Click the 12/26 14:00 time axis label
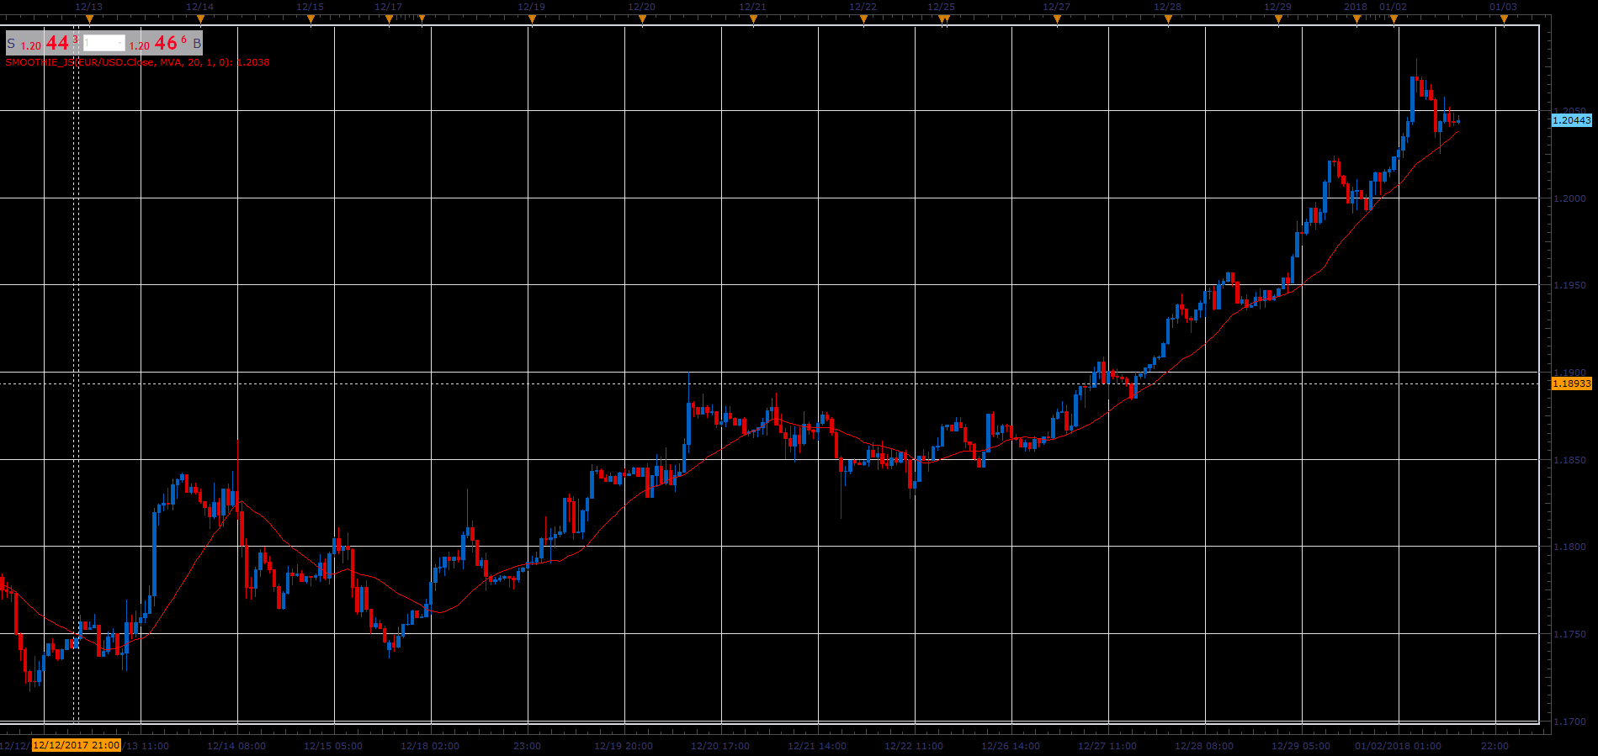The height and width of the screenshot is (756, 1598). [x=1011, y=746]
